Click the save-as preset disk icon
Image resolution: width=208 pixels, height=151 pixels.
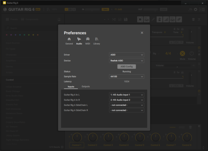[x=126, y=19]
